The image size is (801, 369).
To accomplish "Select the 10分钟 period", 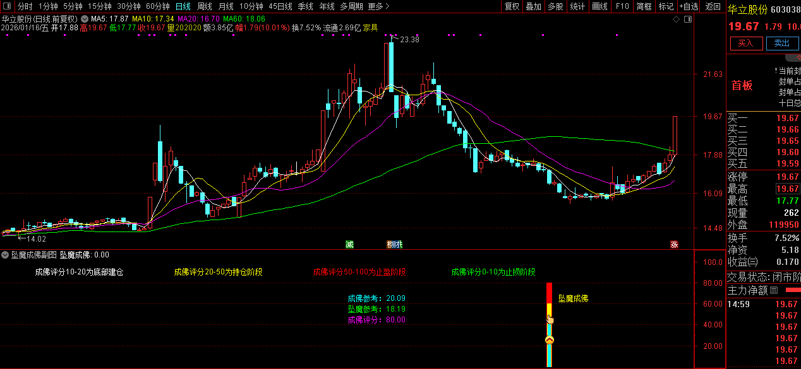I will tap(251, 6).
